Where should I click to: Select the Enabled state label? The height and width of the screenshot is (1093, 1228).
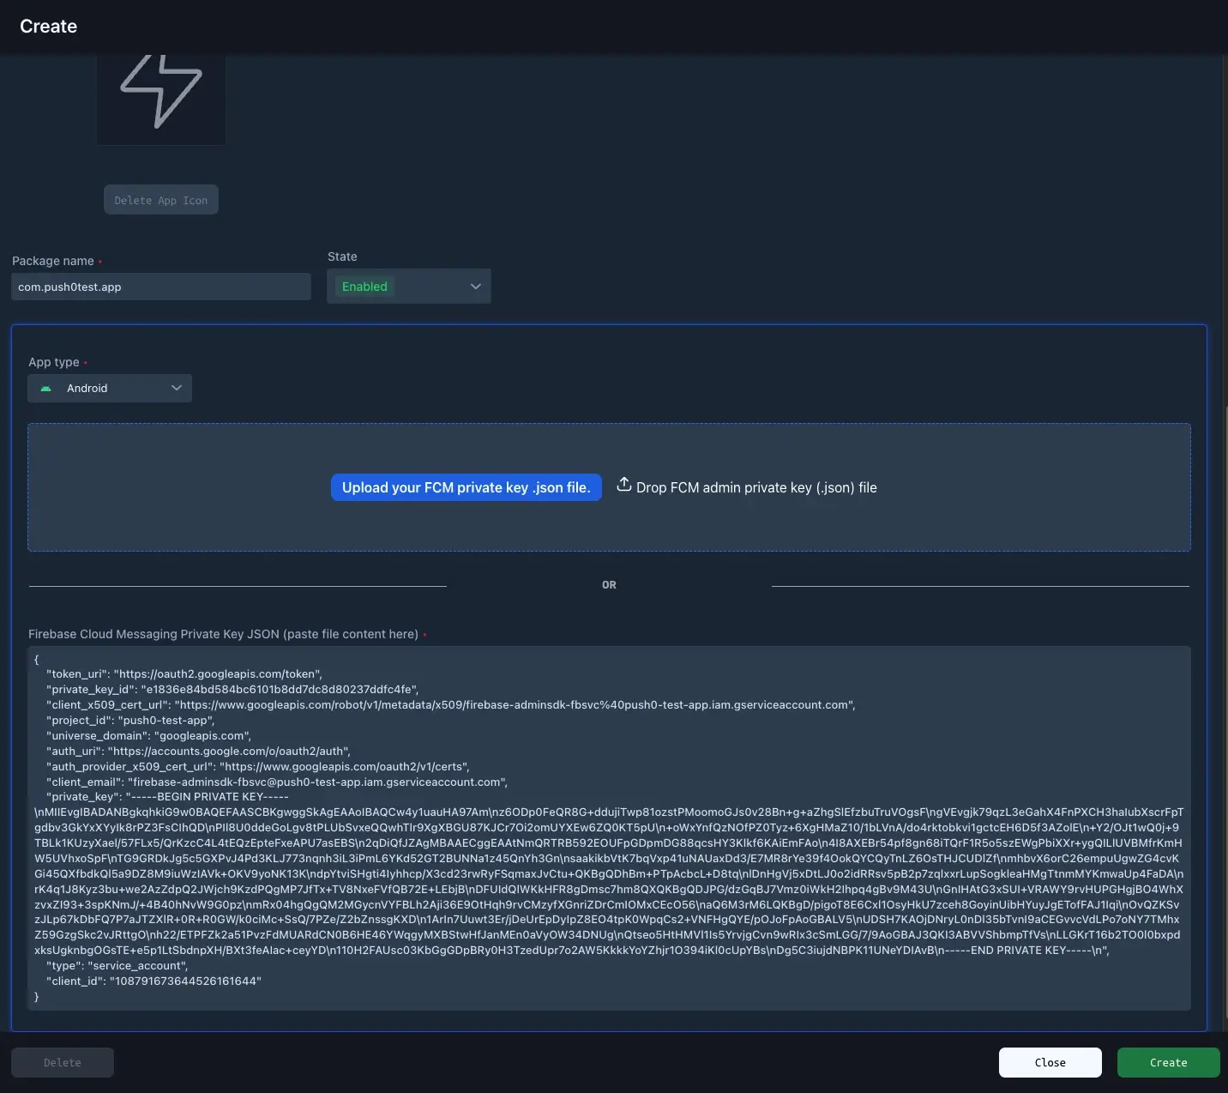point(364,286)
